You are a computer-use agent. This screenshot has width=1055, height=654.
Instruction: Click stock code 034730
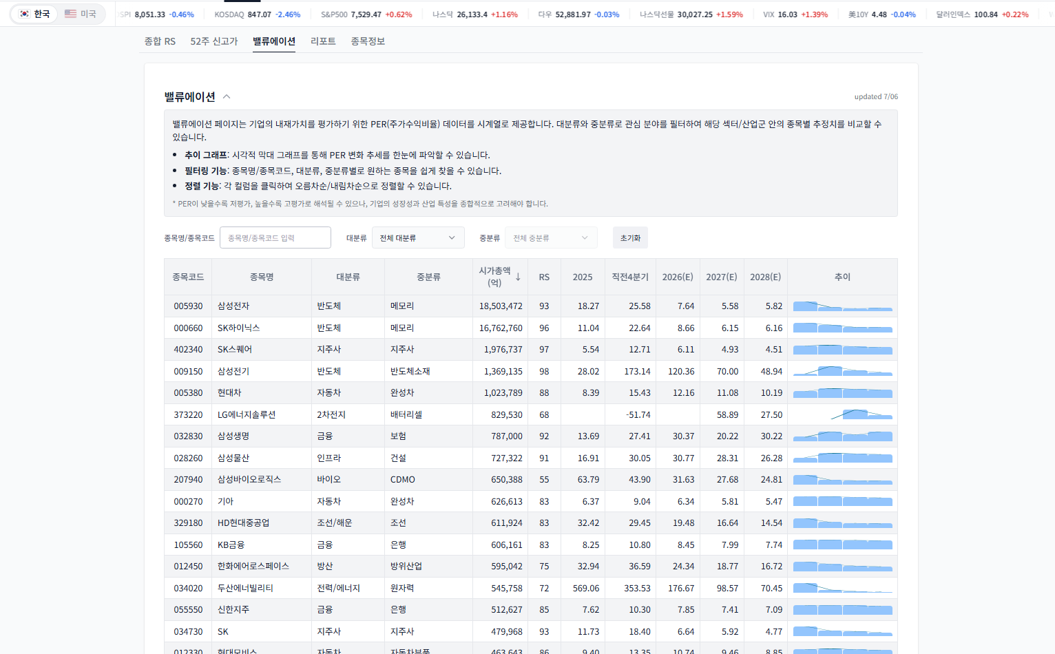[x=188, y=632]
